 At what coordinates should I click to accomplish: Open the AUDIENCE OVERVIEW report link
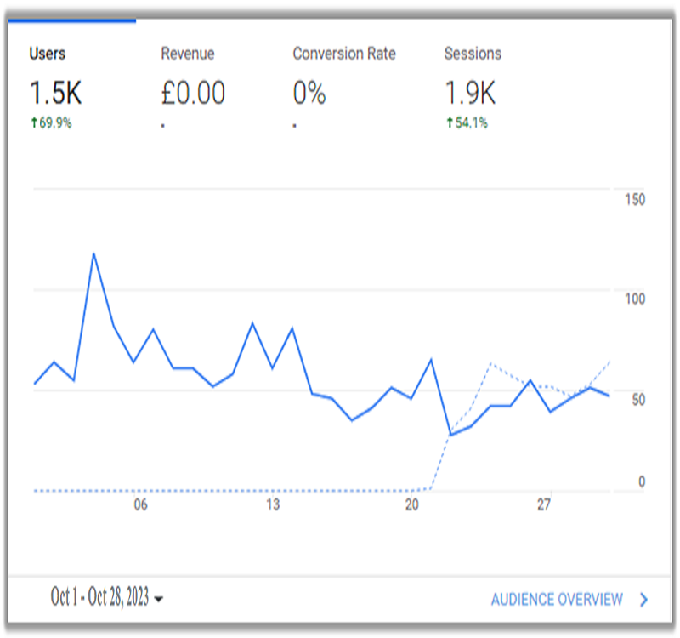pos(557,600)
